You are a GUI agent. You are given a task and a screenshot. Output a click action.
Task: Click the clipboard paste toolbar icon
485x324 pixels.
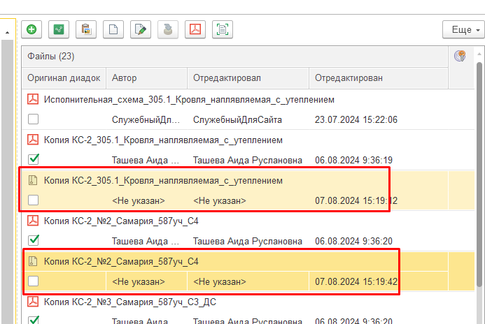pos(86,29)
